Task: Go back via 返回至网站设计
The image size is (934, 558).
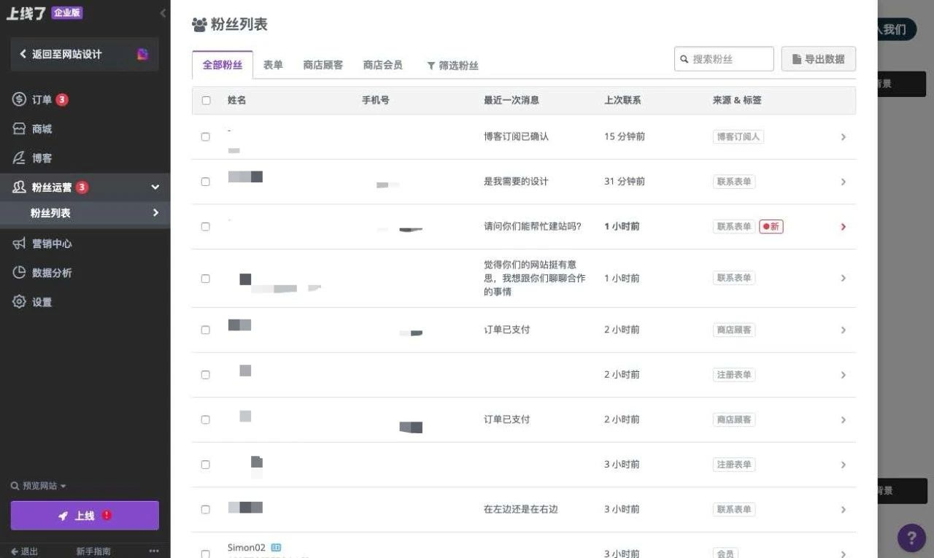Action: [71, 54]
